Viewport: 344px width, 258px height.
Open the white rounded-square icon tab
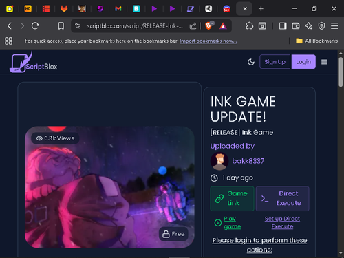[x=208, y=9]
